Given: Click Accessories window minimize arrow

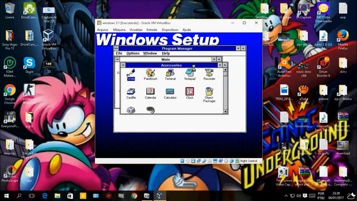Looking at the screenshot, I should [x=220, y=65].
